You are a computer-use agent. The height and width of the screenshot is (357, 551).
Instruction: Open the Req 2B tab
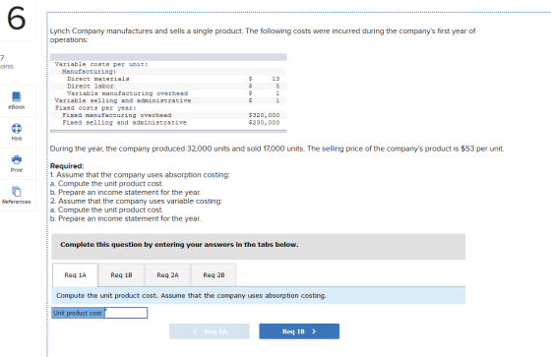[214, 274]
